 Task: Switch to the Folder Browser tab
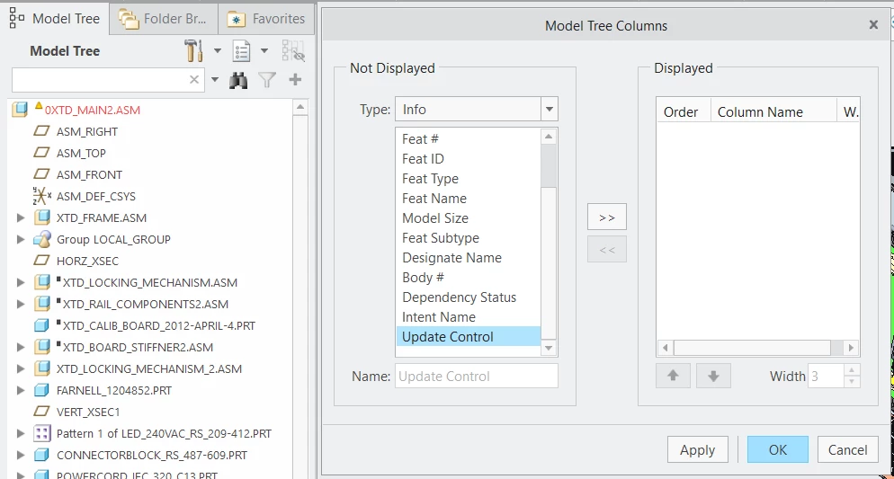coord(164,19)
